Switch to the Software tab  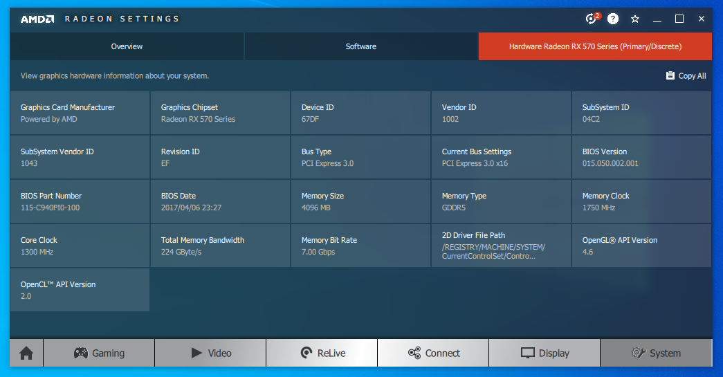[x=360, y=46]
